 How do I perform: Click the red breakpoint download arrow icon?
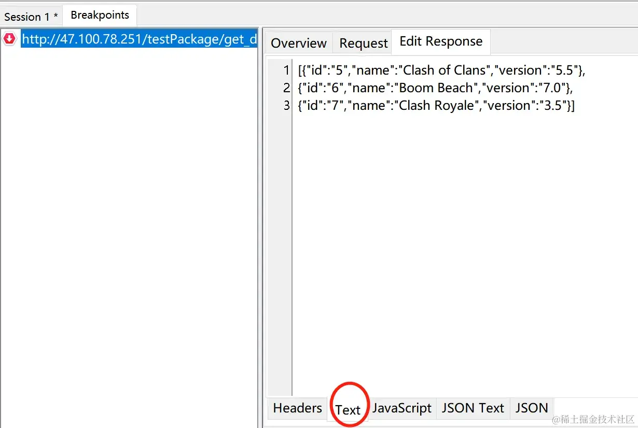pos(9,39)
